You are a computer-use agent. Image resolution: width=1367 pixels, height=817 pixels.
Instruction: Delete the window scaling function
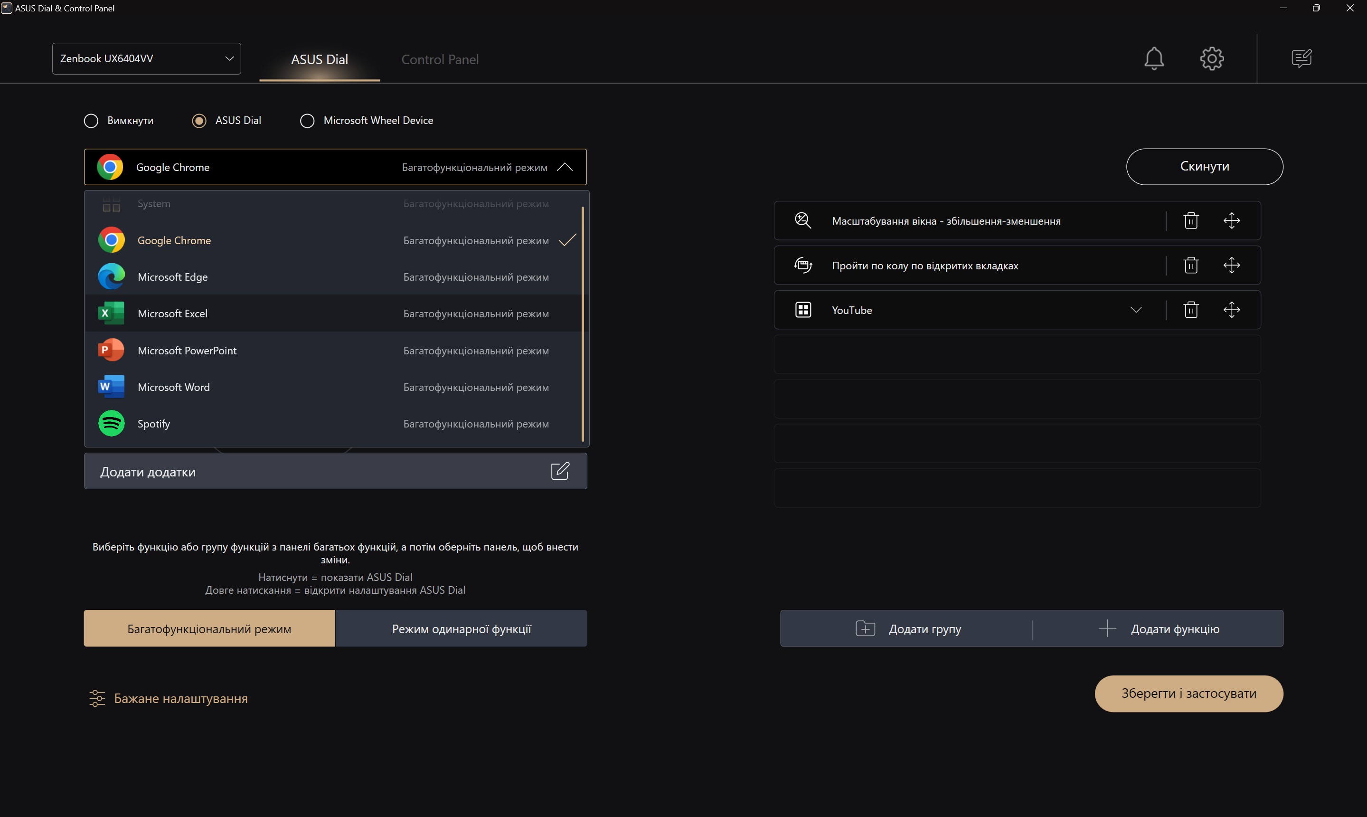tap(1190, 221)
